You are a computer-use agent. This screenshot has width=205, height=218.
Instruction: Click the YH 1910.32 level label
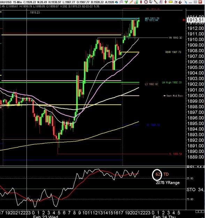click(175, 38)
